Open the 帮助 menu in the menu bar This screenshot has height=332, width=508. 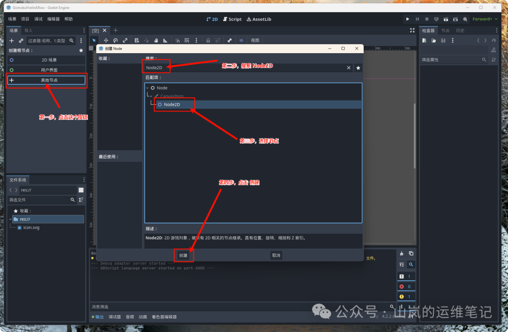[x=68, y=19]
